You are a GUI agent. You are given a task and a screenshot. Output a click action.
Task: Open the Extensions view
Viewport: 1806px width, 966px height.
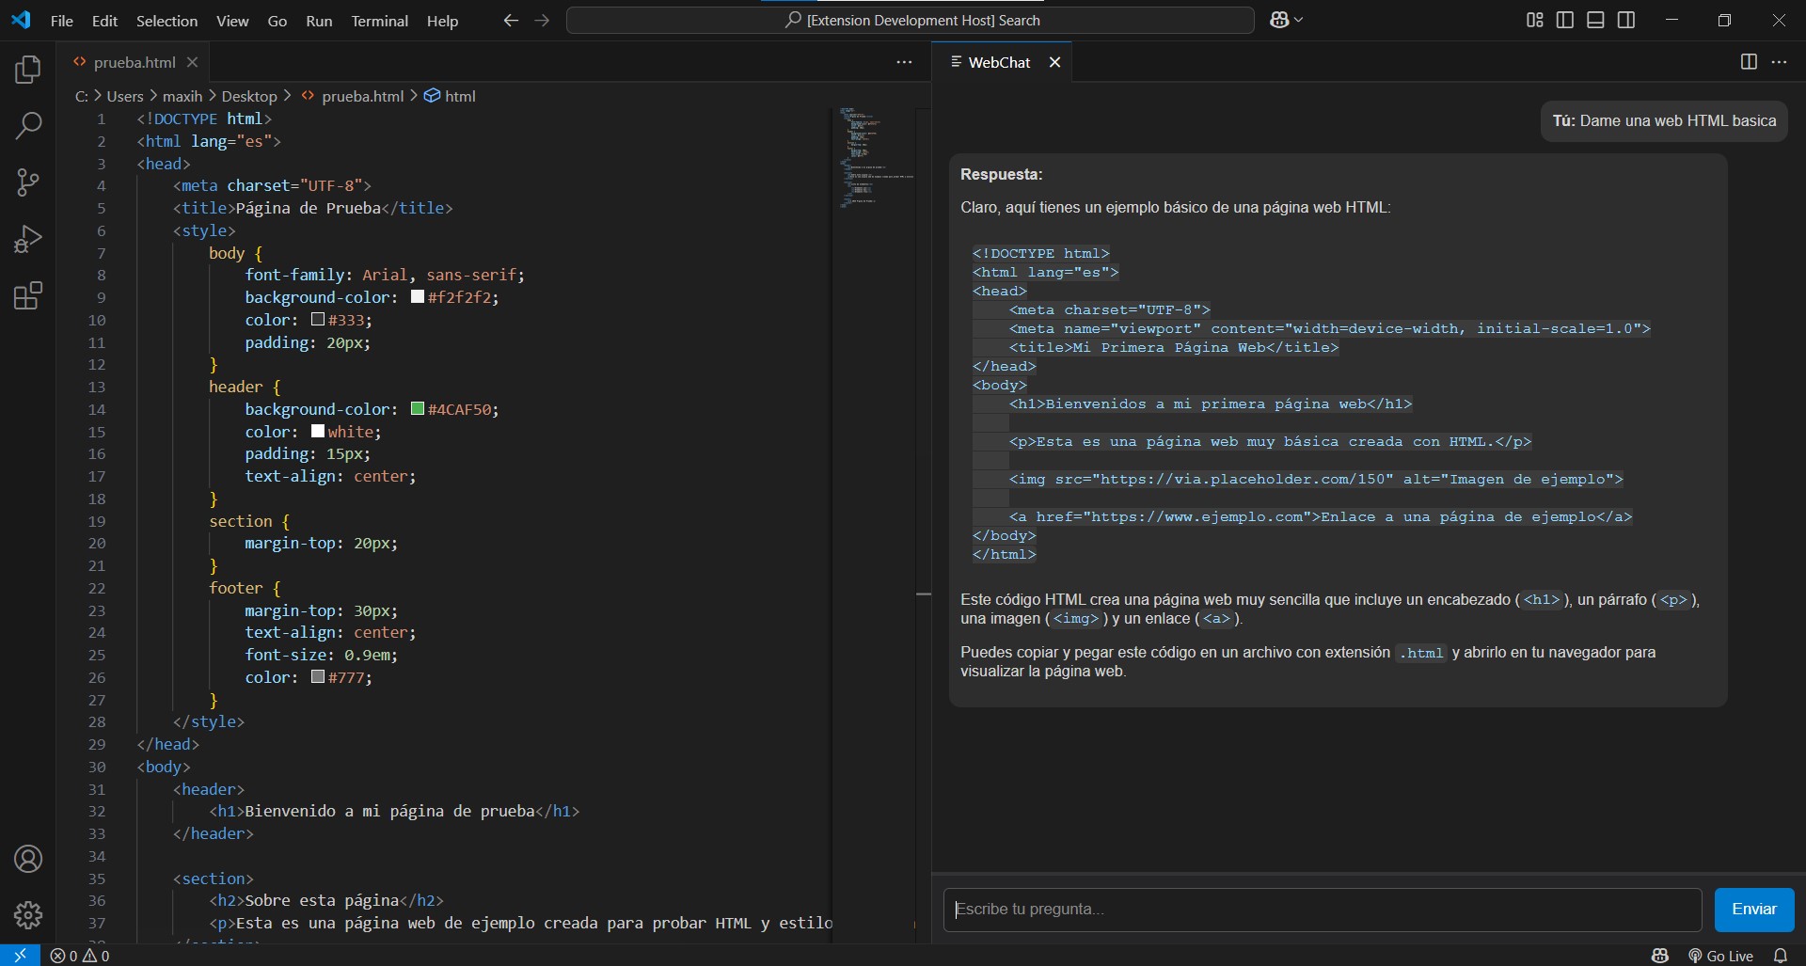(x=27, y=295)
